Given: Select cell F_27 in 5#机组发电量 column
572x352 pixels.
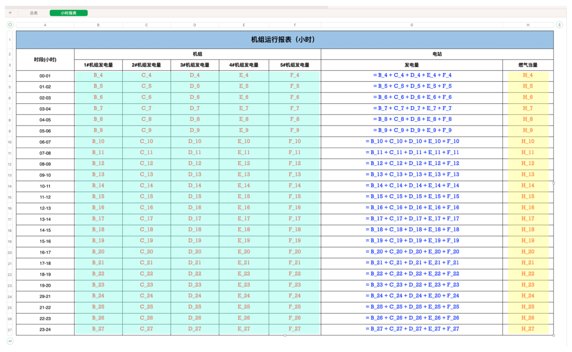Looking at the screenshot, I should coord(294,329).
